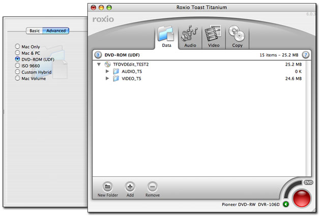Select DVD-ROM (UDF) radio button
This screenshot has width=320, height=217.
pos(17,59)
